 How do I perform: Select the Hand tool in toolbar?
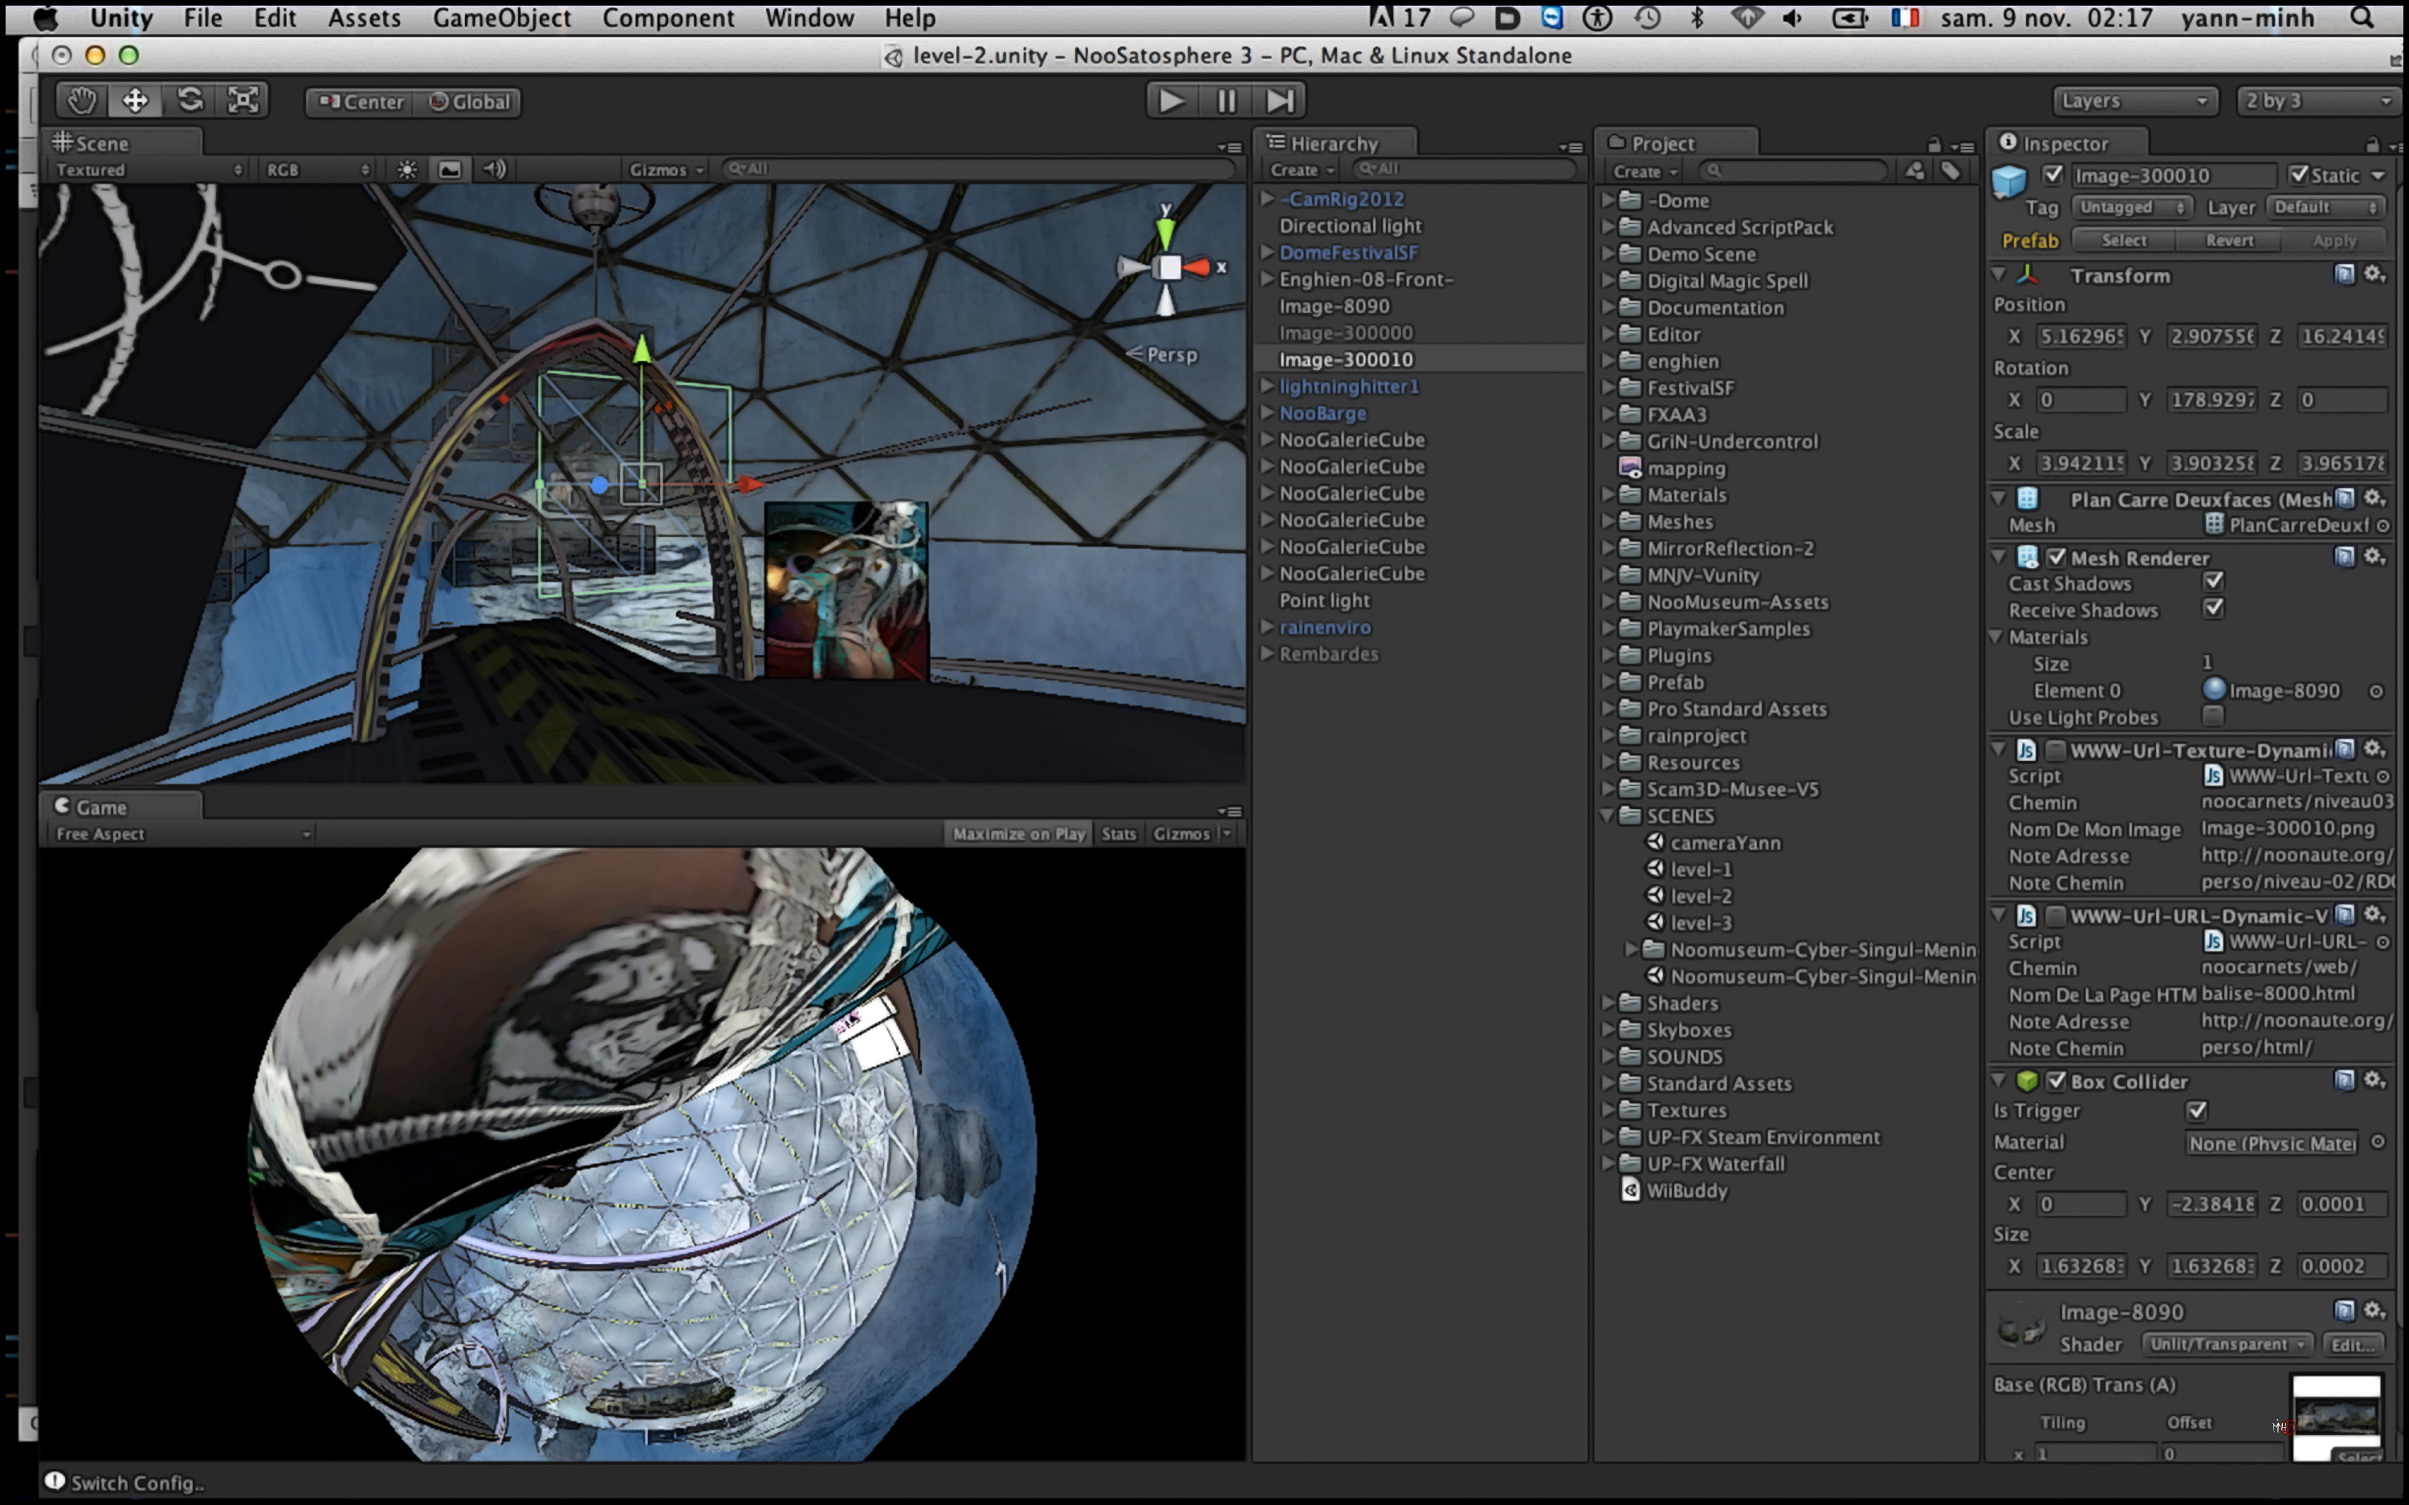click(80, 100)
